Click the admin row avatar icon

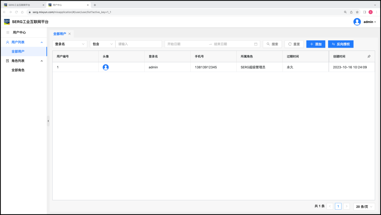pyautogui.click(x=106, y=67)
